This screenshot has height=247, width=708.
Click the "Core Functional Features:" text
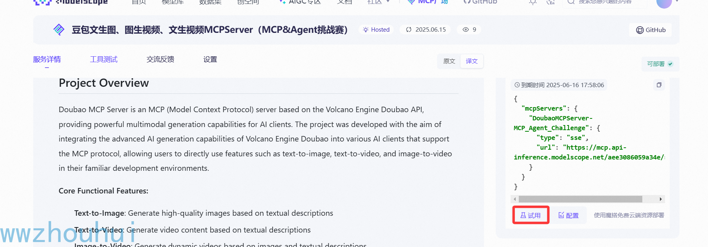pyautogui.click(x=104, y=191)
